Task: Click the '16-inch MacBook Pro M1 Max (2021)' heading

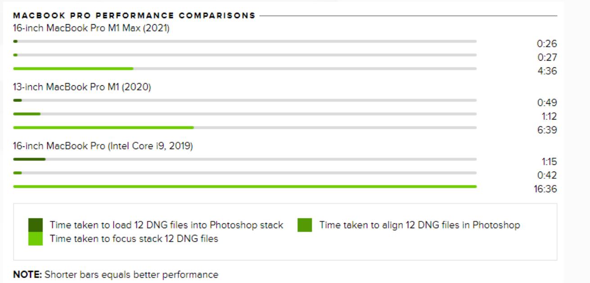Action: pos(91,28)
